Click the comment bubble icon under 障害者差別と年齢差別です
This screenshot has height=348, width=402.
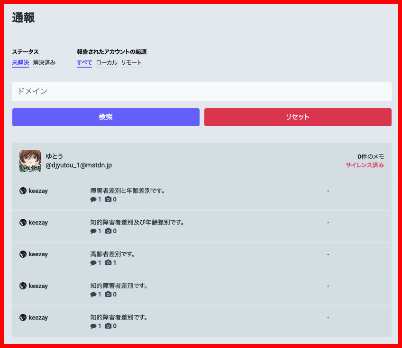coord(93,200)
